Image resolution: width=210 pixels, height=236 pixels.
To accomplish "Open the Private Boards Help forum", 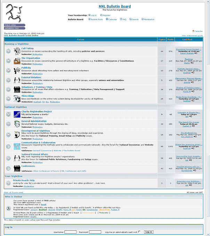I will click(x=24, y=180).
